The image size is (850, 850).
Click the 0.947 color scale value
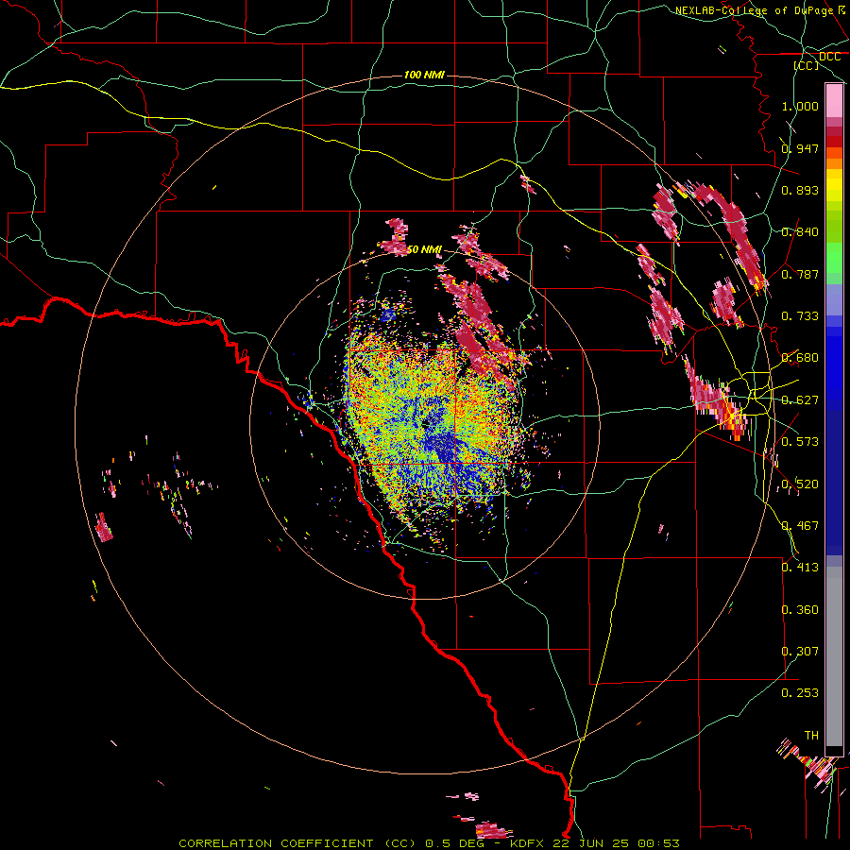point(800,148)
